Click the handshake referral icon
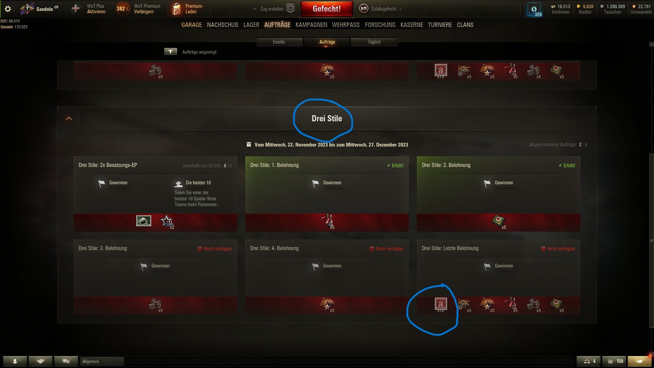This screenshot has width=654, height=368. click(41, 361)
